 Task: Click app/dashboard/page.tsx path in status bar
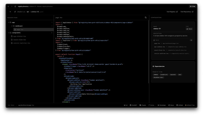(x=26, y=105)
